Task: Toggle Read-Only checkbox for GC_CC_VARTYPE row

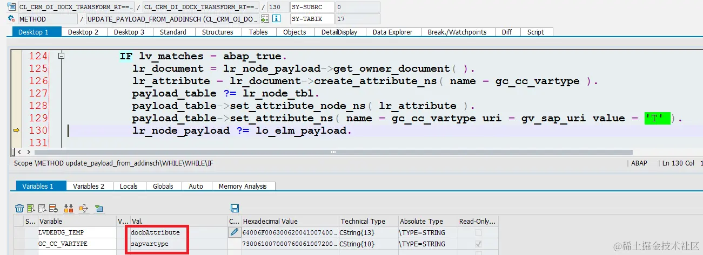Action: point(477,244)
